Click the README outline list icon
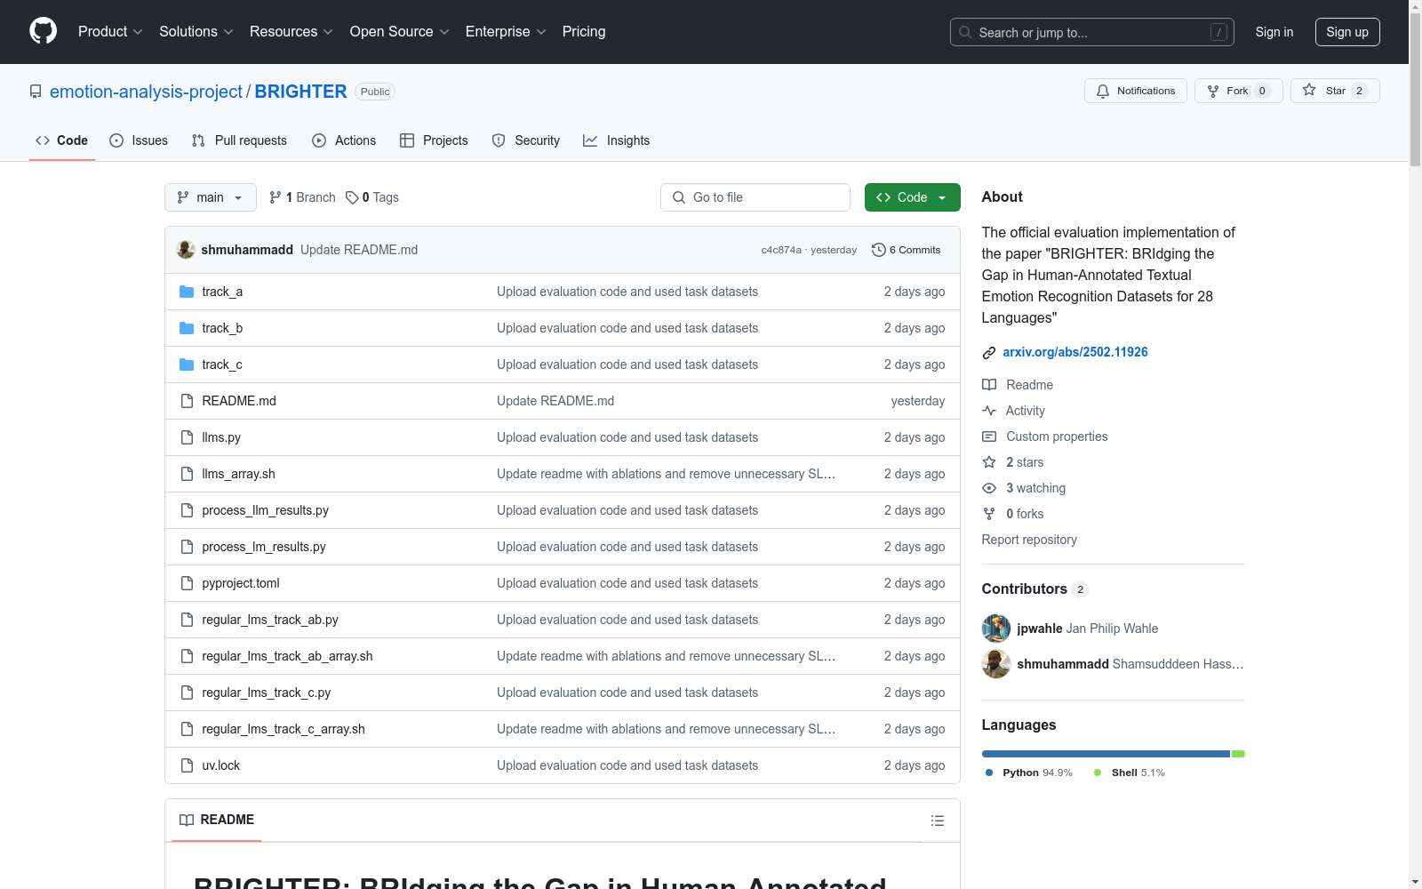The width and height of the screenshot is (1422, 889). coord(938,821)
